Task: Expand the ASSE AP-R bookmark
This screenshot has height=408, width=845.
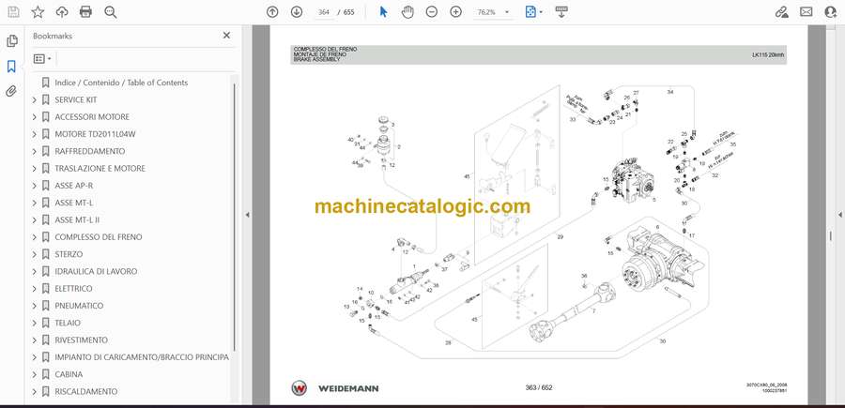Action: (x=35, y=186)
